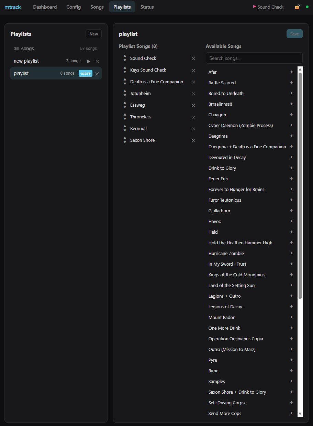Click the Save button

pos(294,34)
